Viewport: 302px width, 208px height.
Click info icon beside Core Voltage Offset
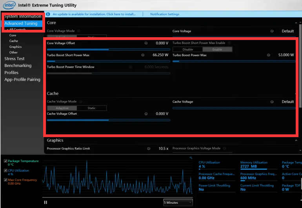click(x=146, y=43)
